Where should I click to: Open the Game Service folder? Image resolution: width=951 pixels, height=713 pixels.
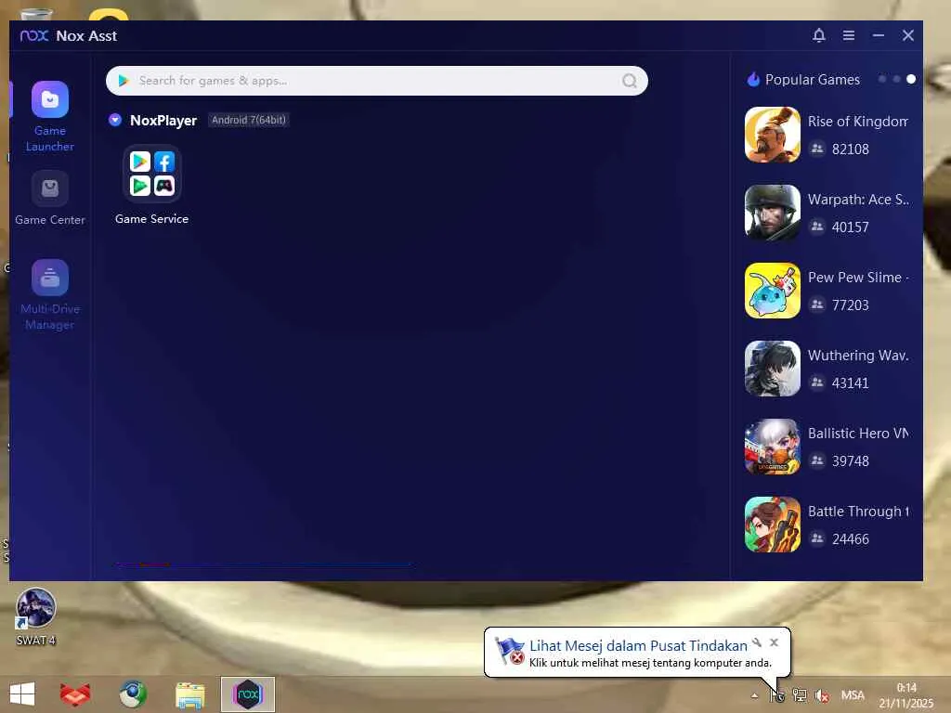[x=151, y=174]
